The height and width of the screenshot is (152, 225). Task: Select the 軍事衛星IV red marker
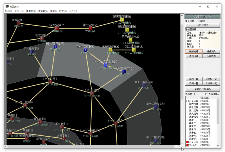pos(62,127)
